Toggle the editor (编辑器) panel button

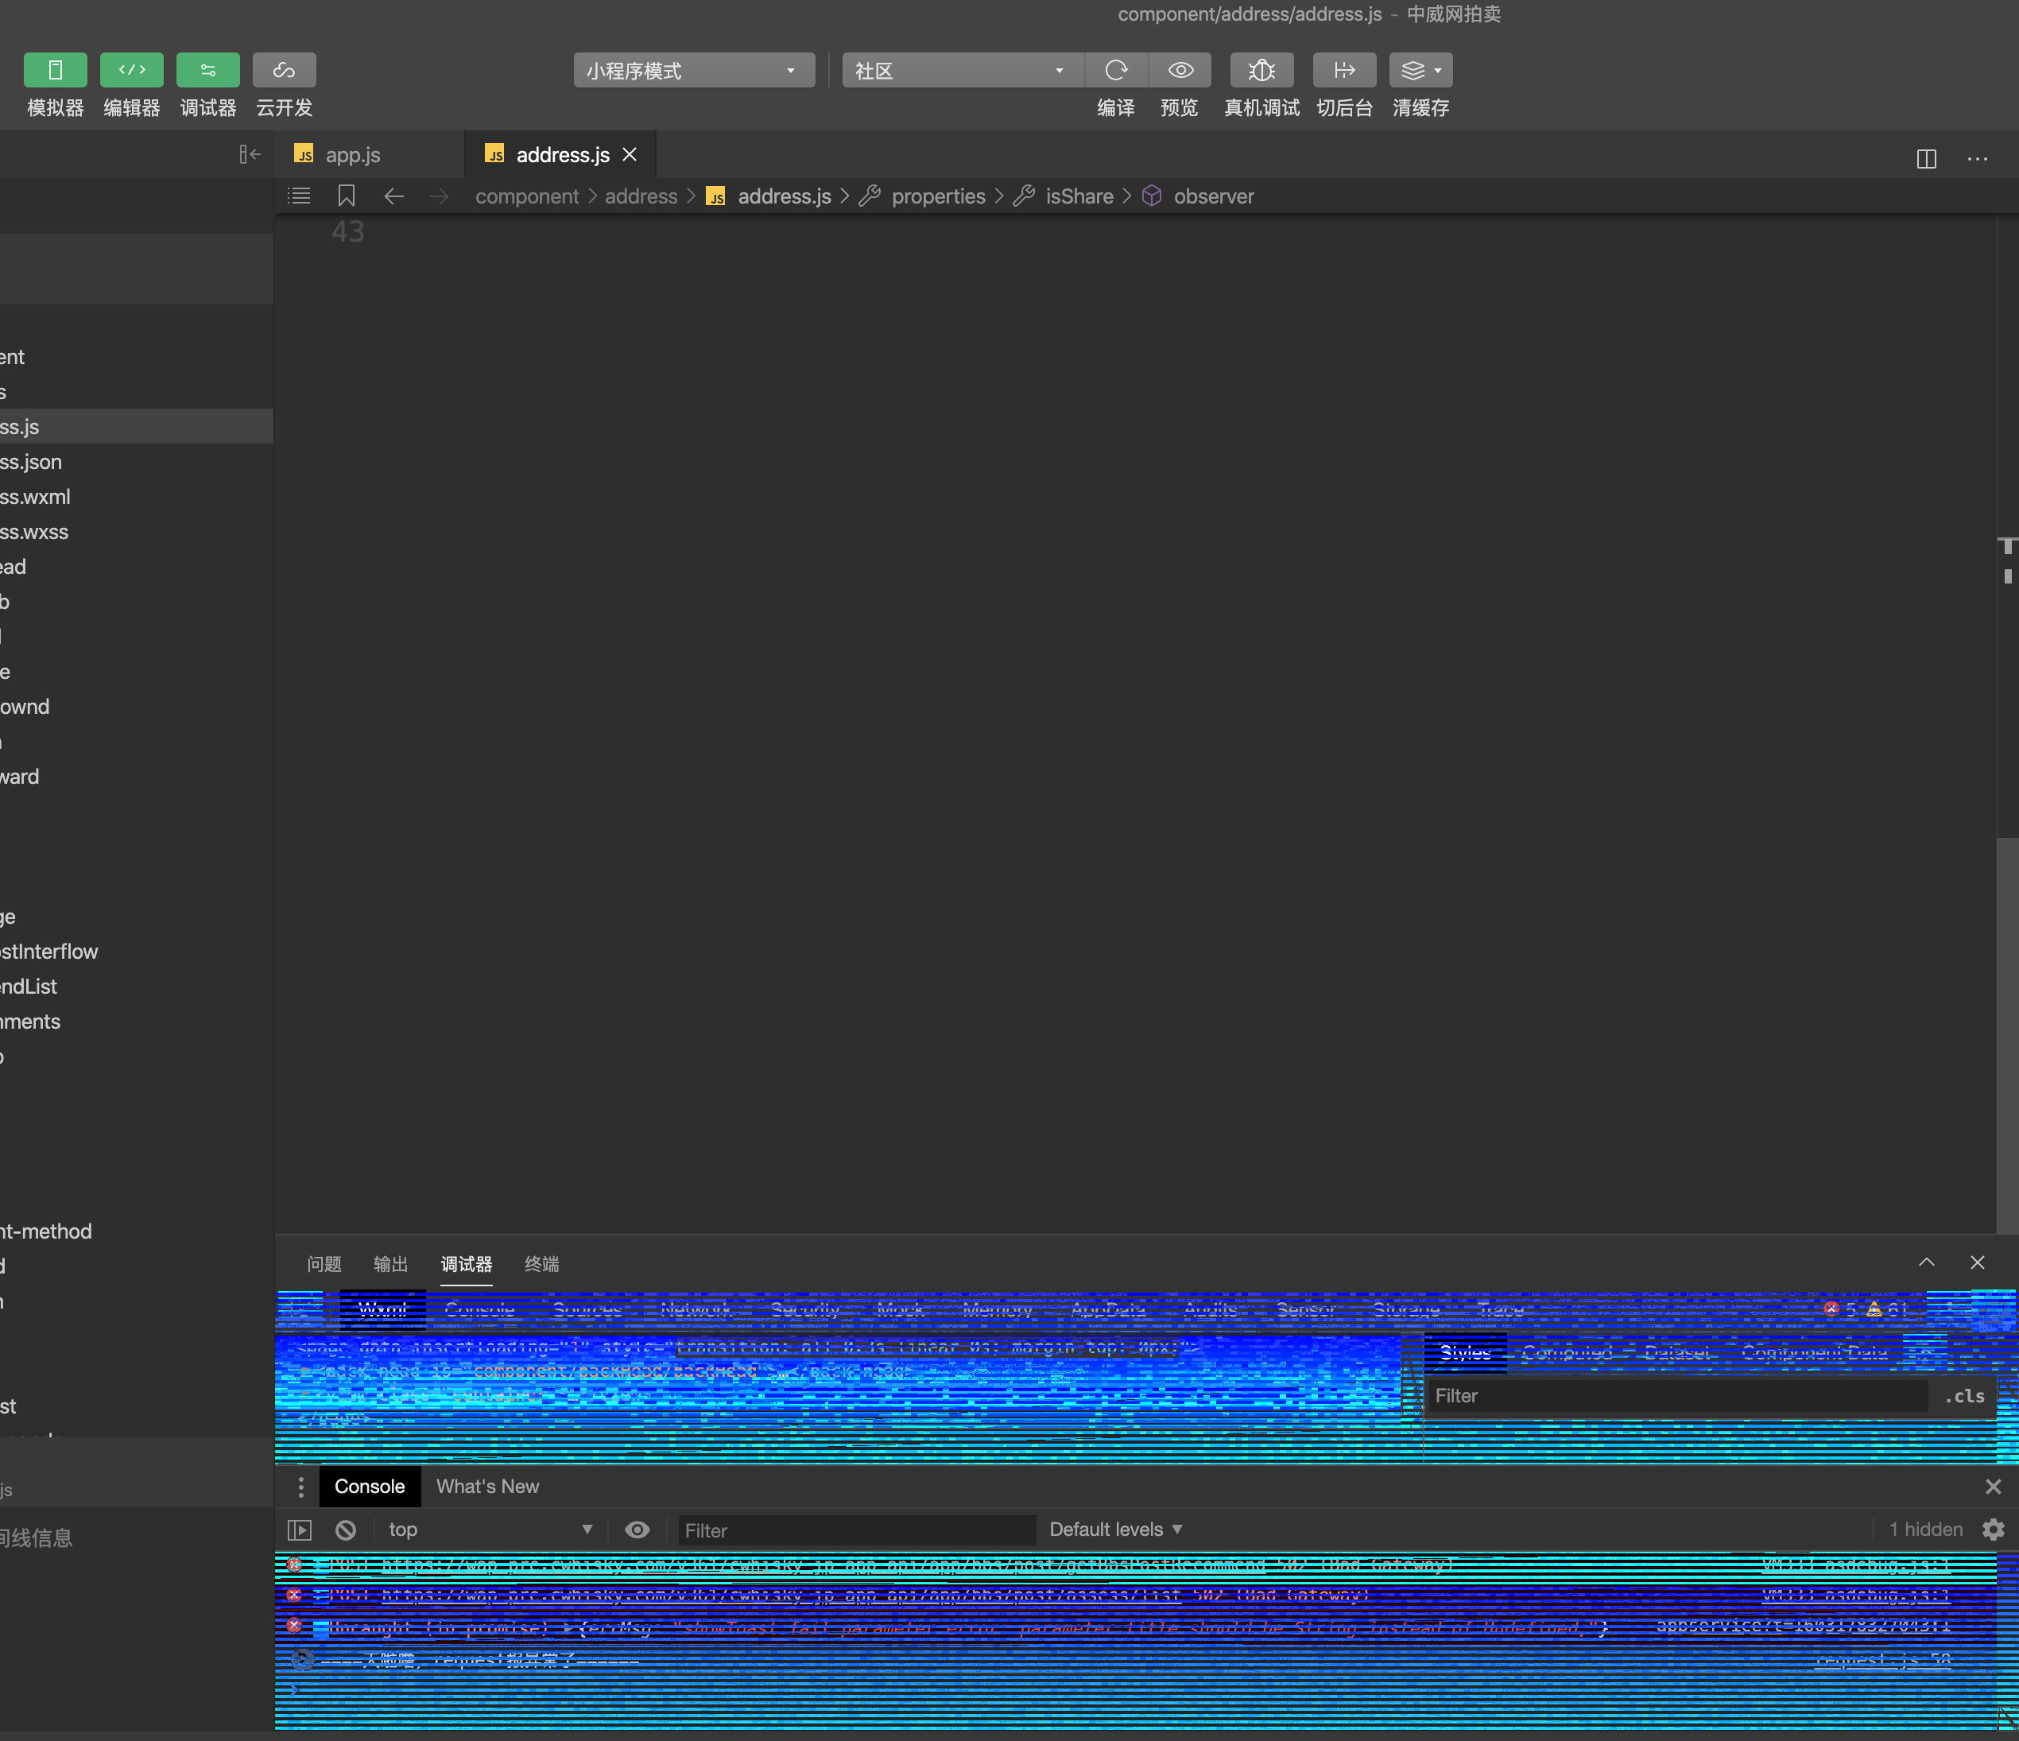(x=130, y=70)
